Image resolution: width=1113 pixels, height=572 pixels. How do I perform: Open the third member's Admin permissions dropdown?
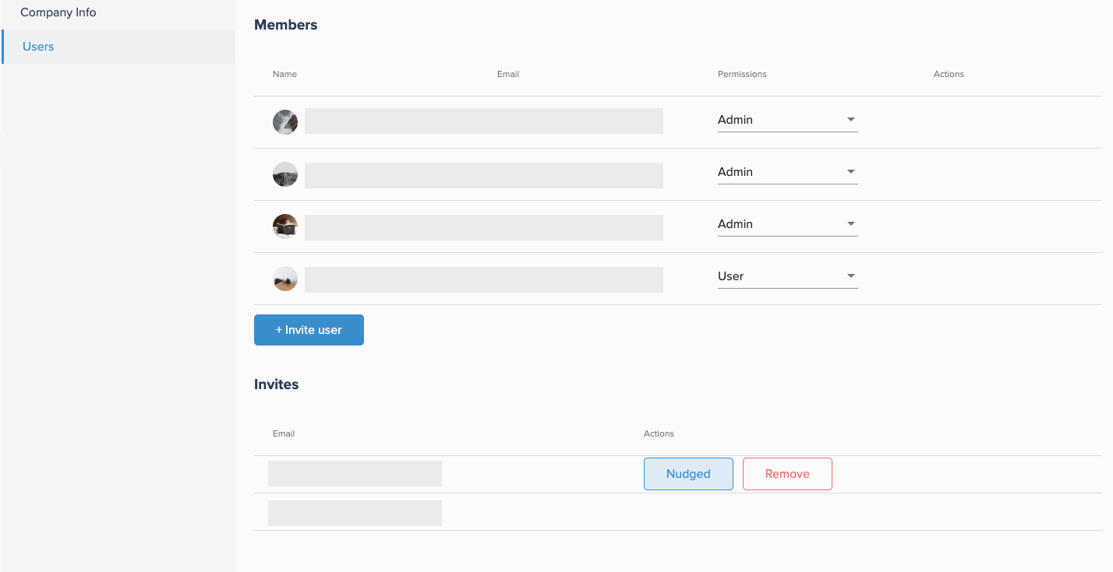tap(787, 224)
